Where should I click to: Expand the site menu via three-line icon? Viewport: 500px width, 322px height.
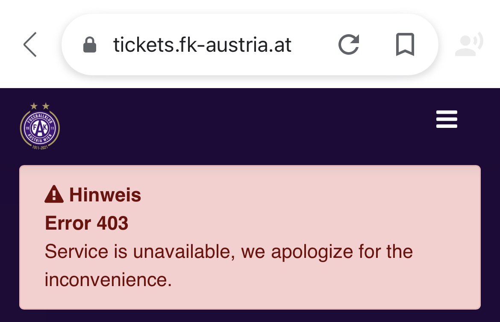tap(447, 119)
